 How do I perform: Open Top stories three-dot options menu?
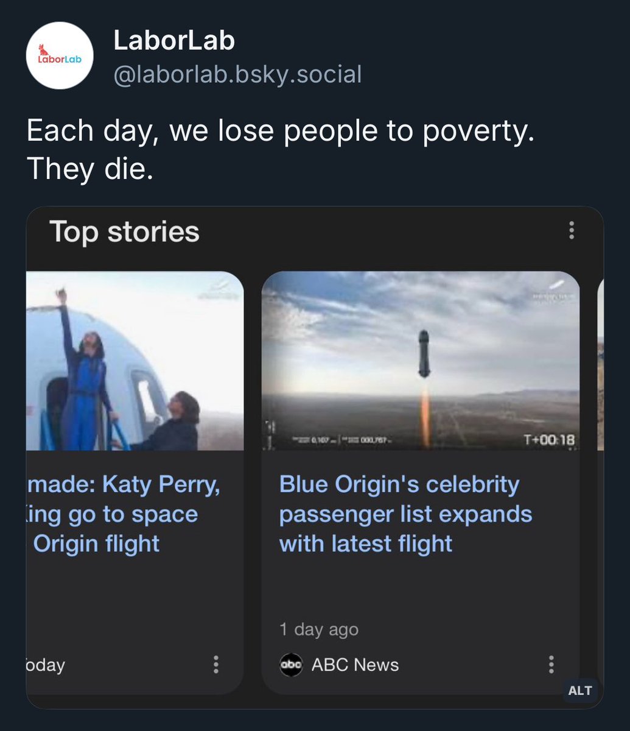(x=571, y=231)
